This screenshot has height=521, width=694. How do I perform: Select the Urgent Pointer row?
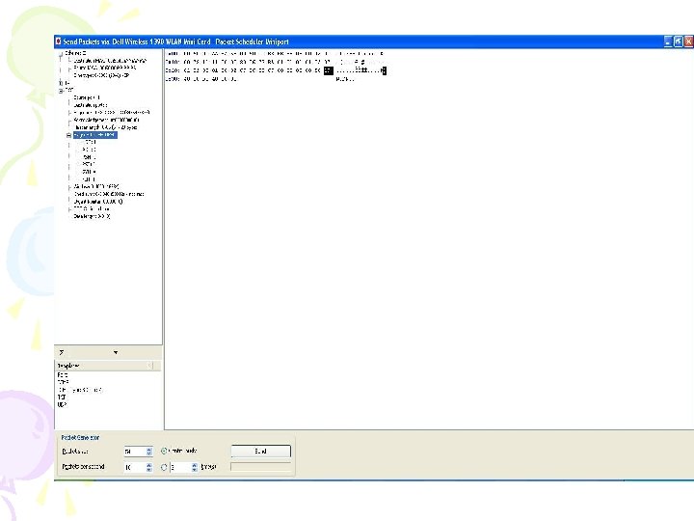(x=98, y=202)
